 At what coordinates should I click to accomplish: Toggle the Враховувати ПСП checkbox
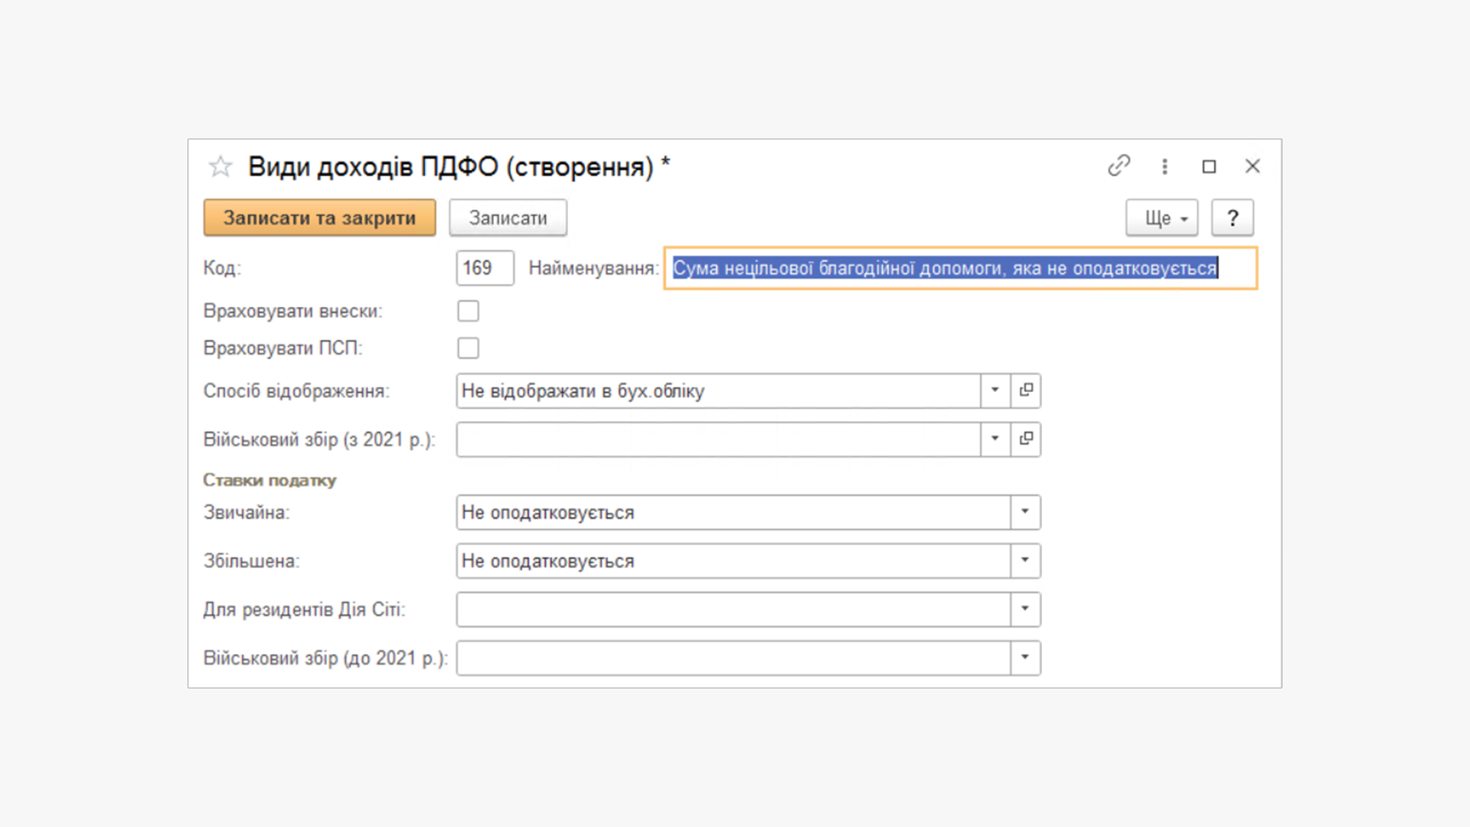(468, 348)
